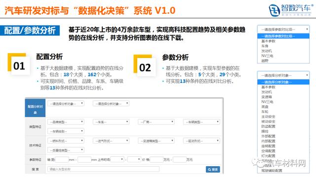
Task: Click the 配置/参数分析 blue section label
Action: (x=30, y=30)
